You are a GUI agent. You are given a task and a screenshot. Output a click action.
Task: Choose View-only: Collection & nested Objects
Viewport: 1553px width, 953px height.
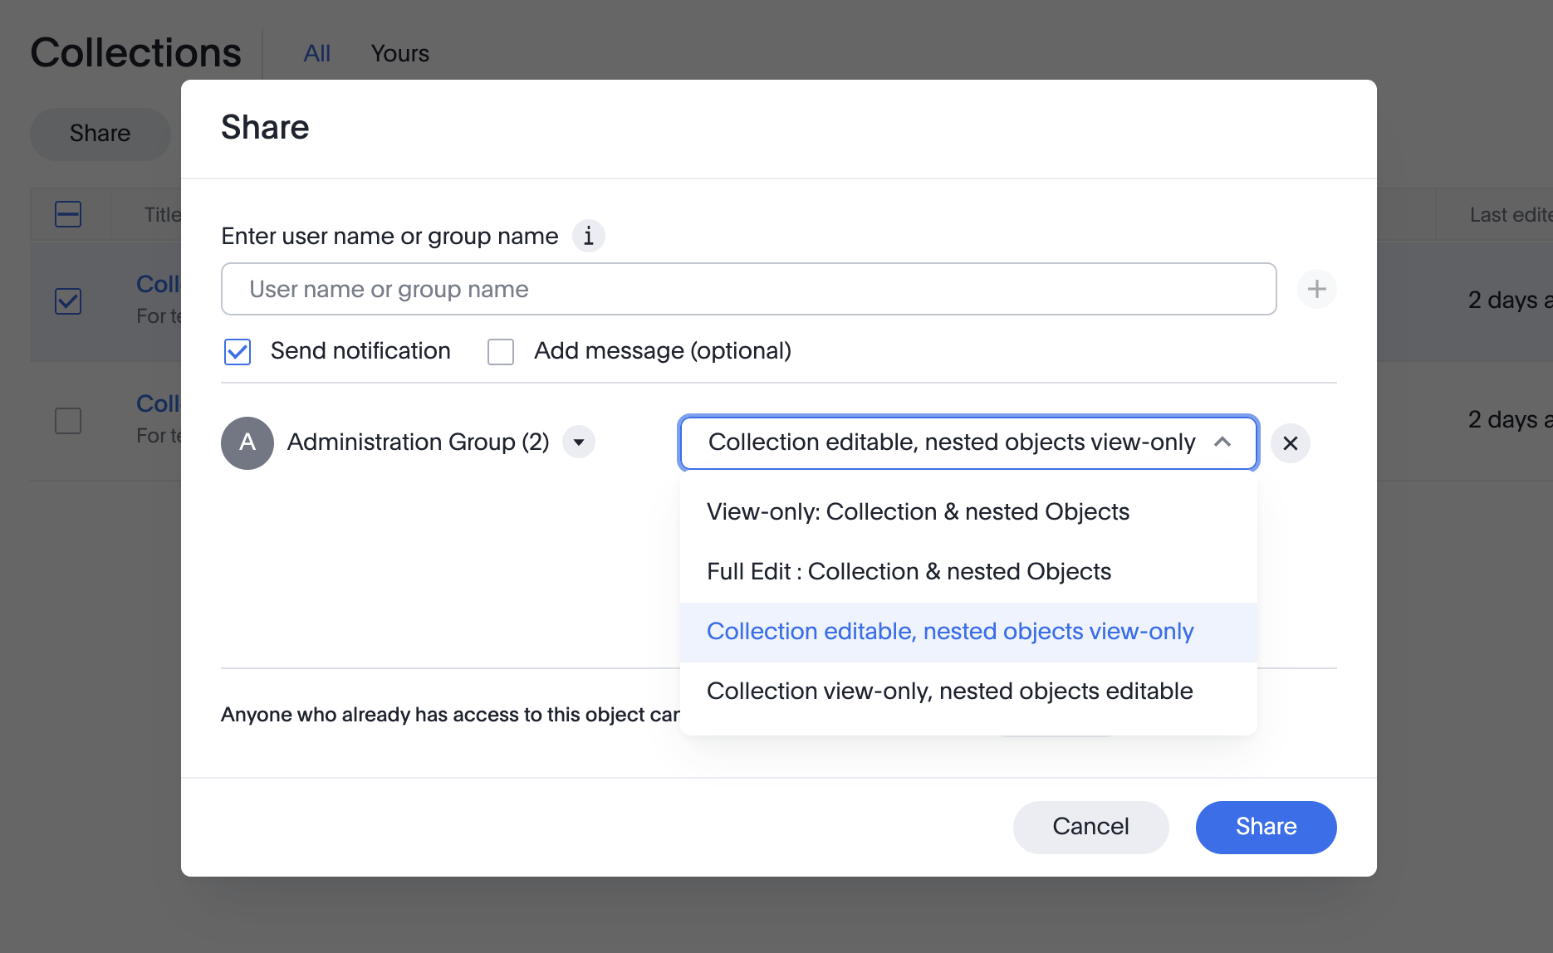[918, 512]
